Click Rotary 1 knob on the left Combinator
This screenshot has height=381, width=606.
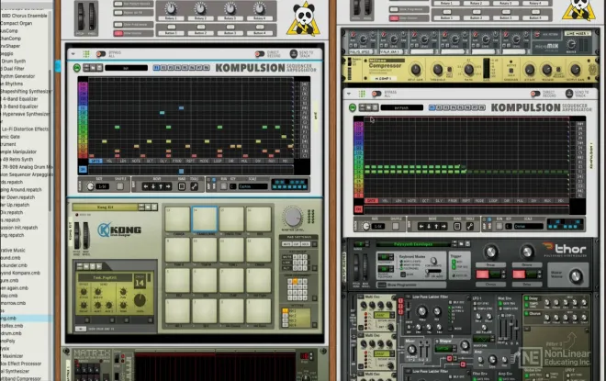click(x=171, y=8)
